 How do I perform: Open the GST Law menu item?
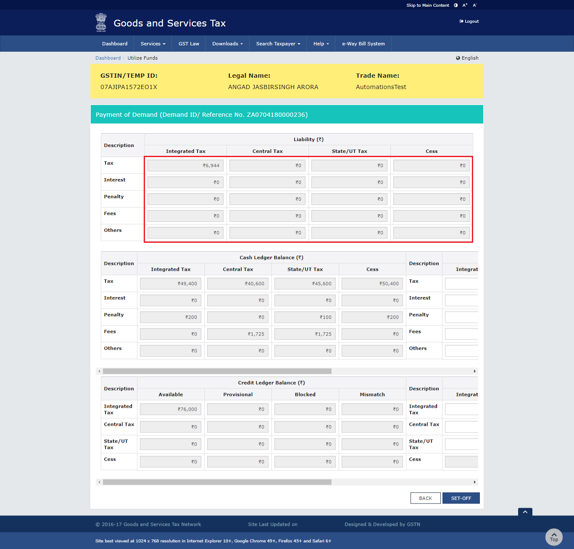189,44
